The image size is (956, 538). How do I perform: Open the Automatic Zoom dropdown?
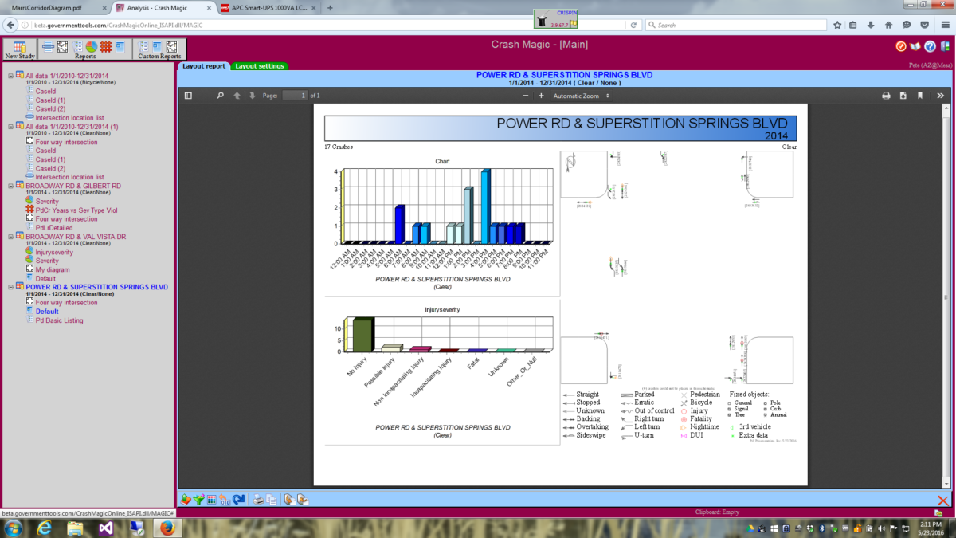click(x=582, y=96)
